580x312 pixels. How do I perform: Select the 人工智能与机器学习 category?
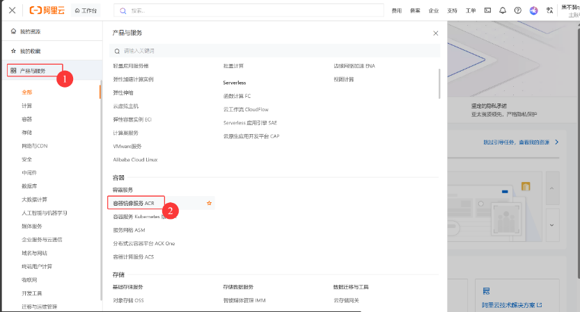(45, 213)
